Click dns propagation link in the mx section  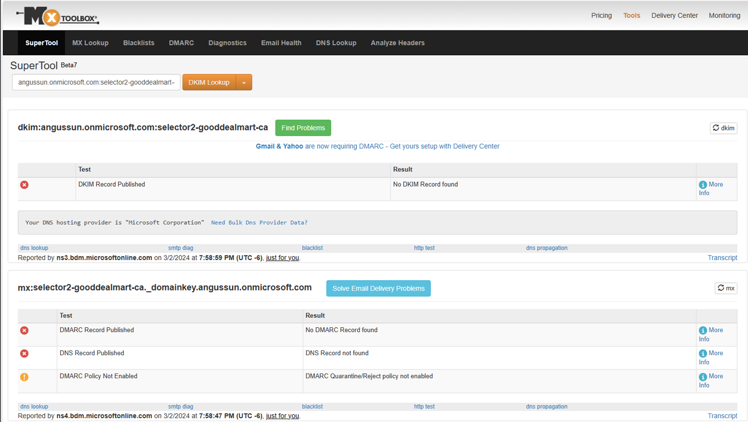pyautogui.click(x=547, y=407)
